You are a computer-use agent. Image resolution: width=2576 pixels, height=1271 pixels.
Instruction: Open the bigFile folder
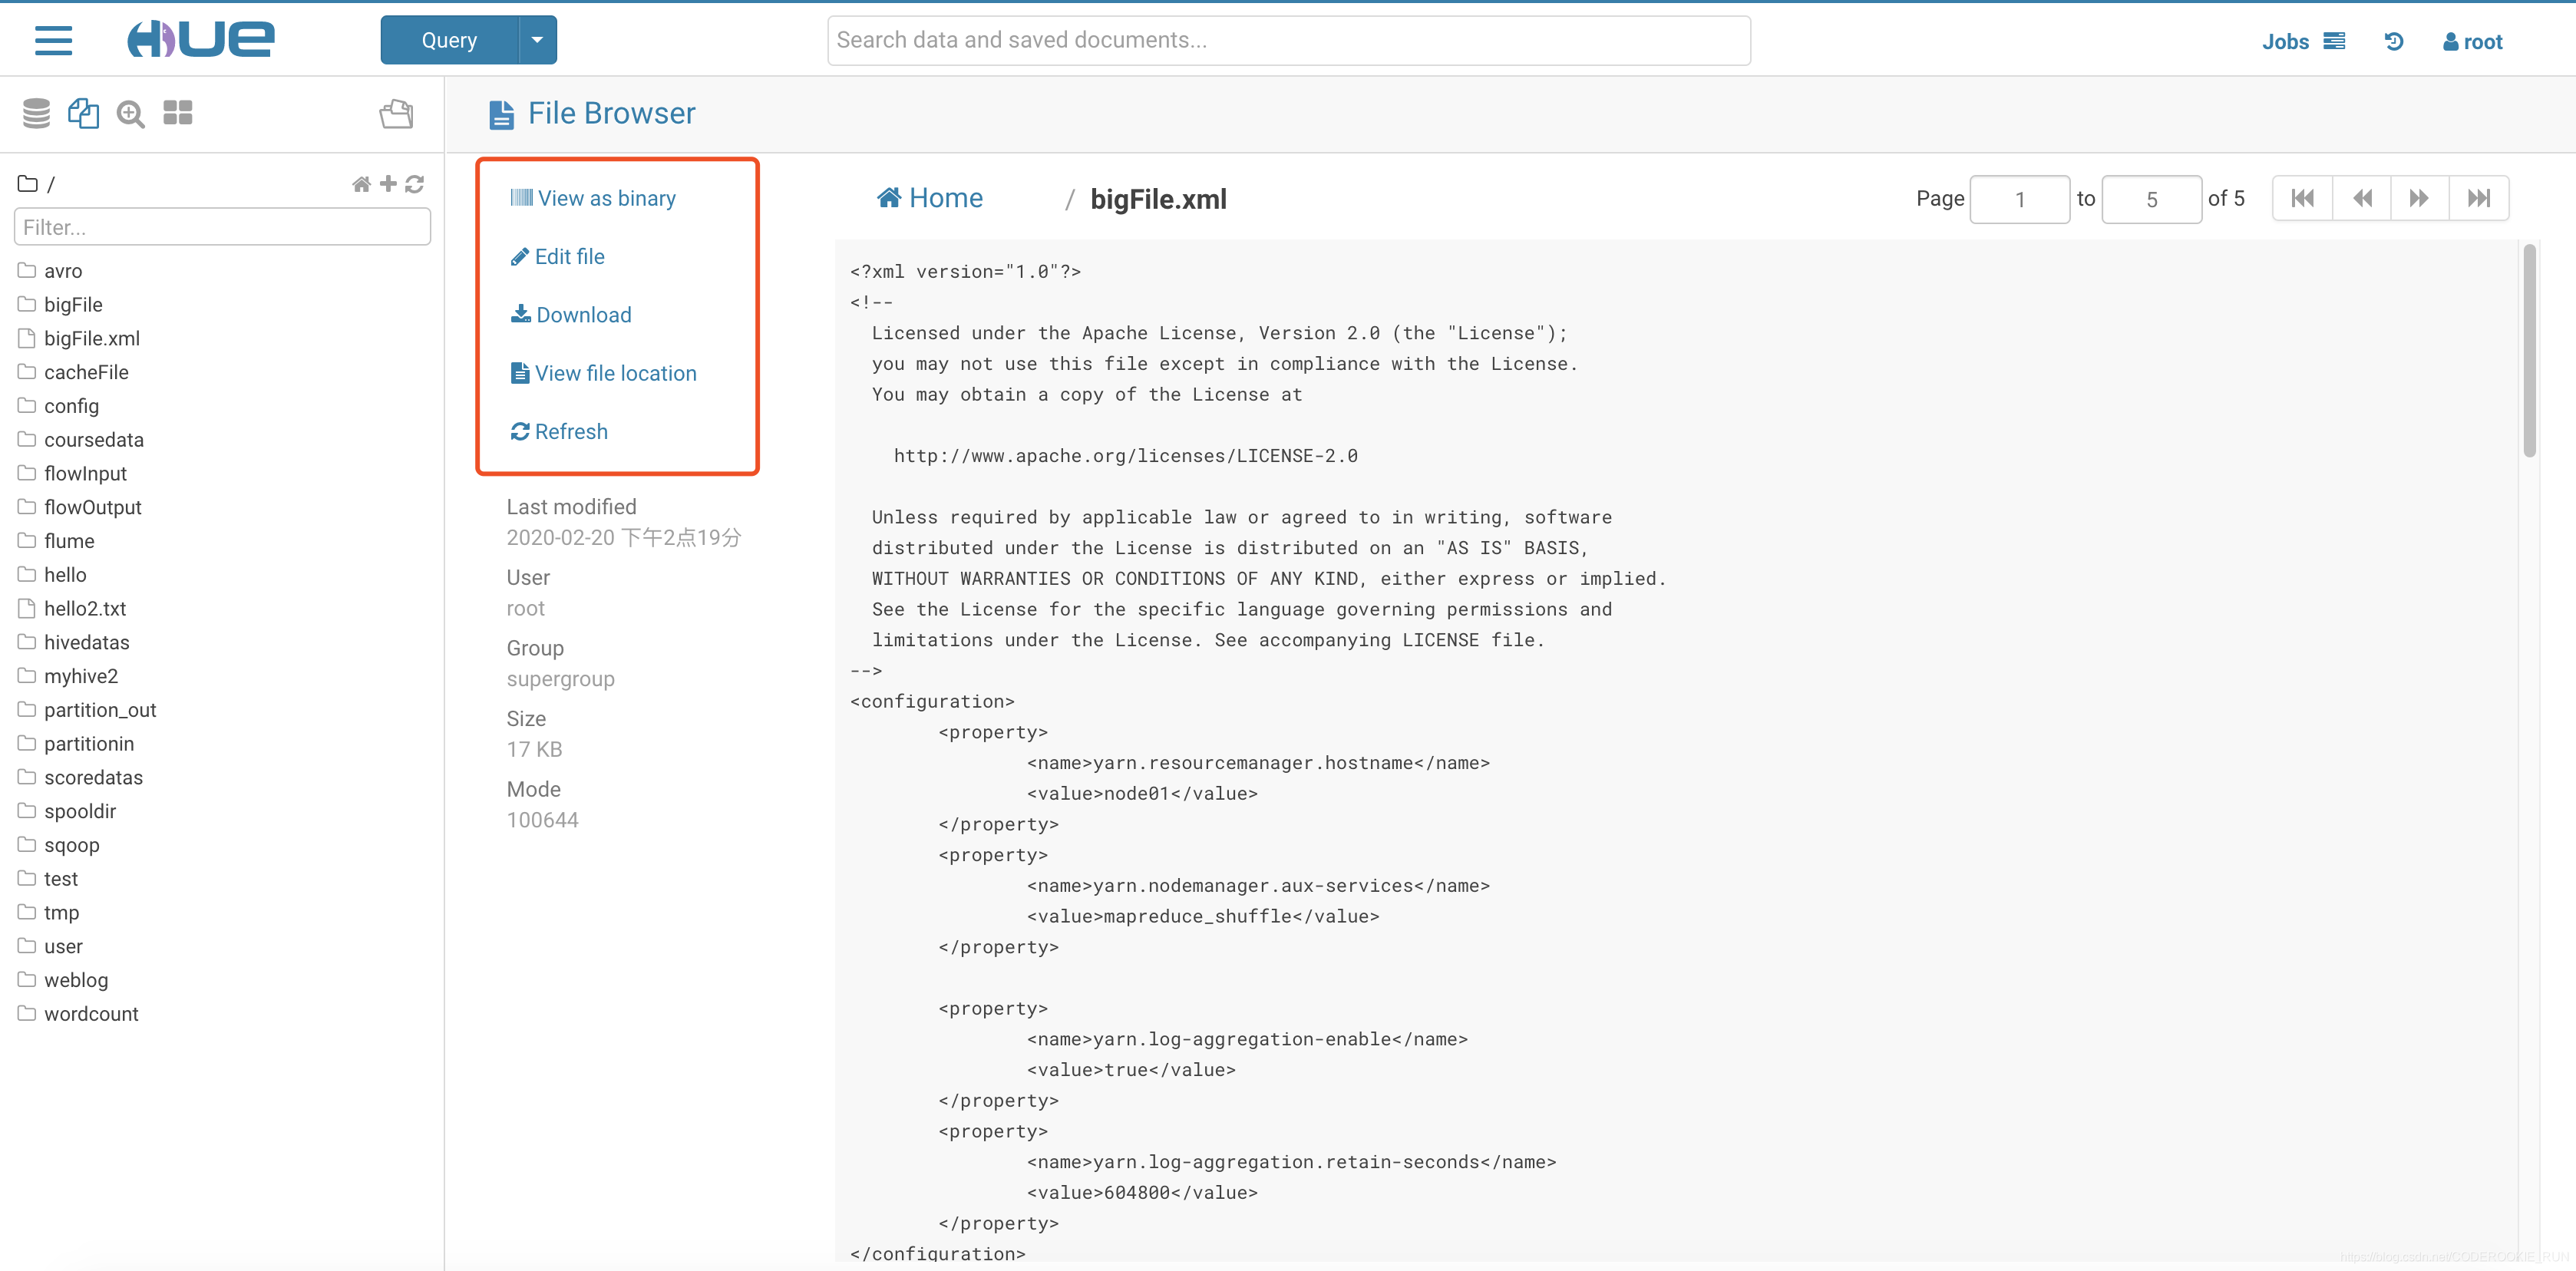click(73, 304)
